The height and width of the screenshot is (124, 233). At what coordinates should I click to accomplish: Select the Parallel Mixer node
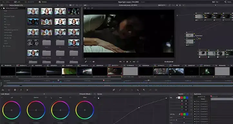point(199,39)
